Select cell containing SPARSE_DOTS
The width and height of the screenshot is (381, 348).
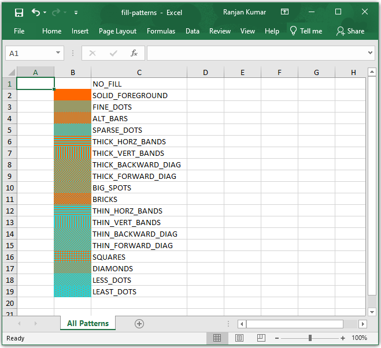click(139, 130)
